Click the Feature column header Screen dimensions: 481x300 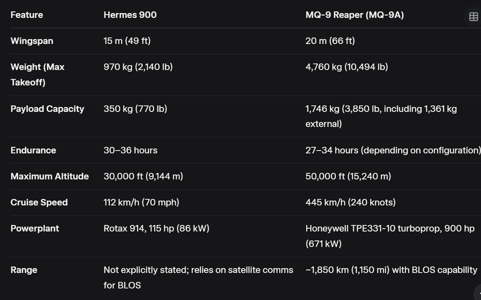pos(27,15)
